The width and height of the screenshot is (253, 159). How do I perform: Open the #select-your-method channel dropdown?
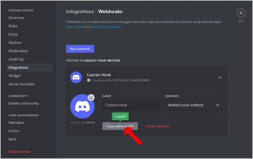pos(194,105)
